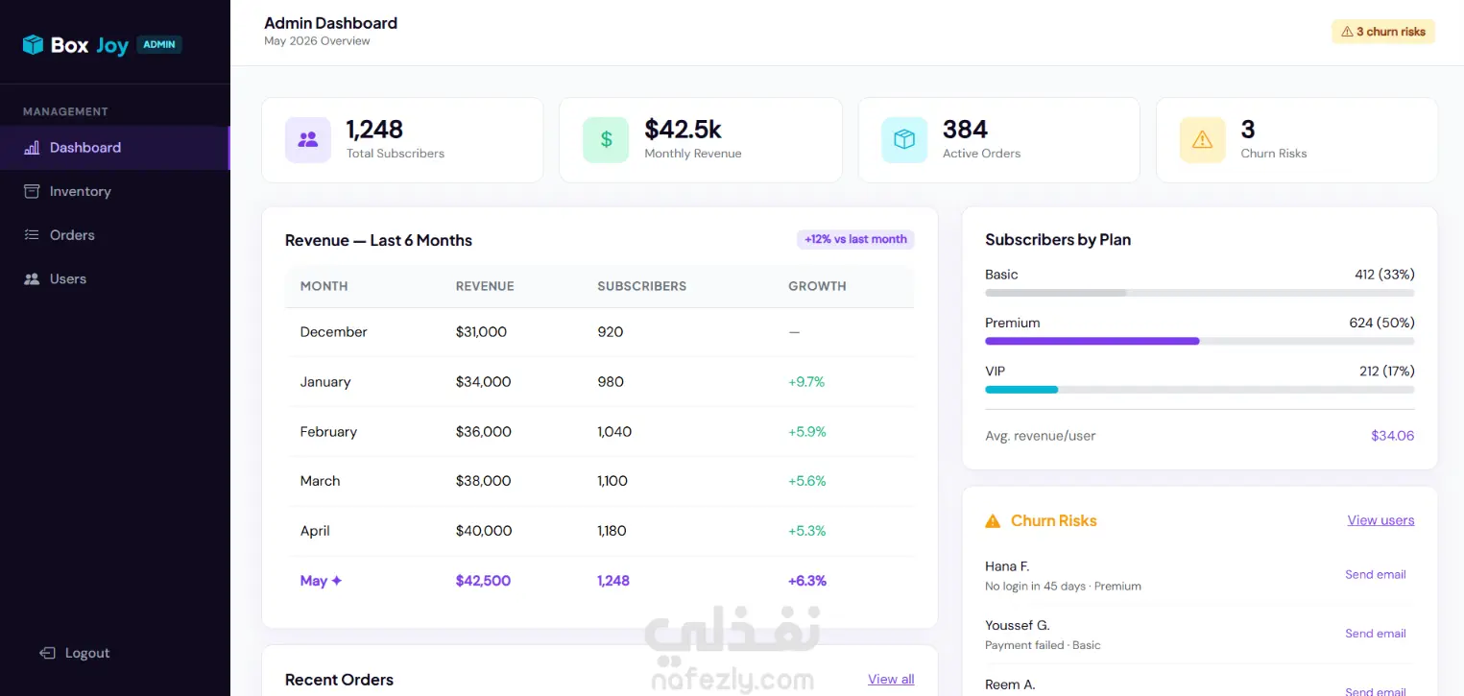
Task: Select the March month cell
Action: [x=320, y=481]
